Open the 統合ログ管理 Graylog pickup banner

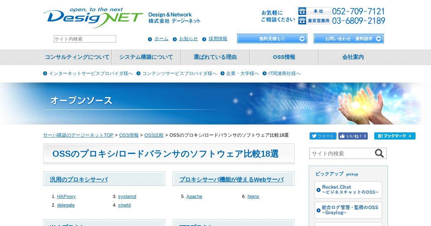point(348,210)
